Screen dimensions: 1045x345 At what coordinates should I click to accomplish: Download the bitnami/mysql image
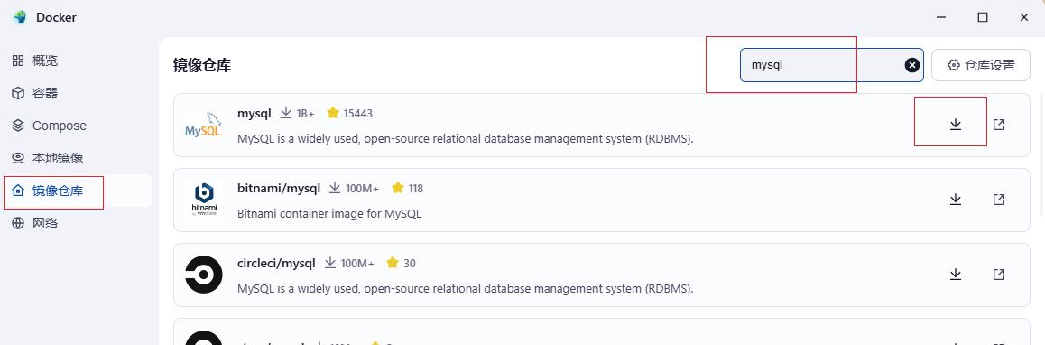click(x=955, y=199)
